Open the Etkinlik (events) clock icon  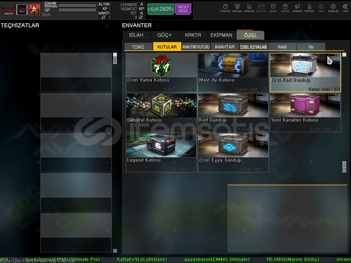tap(225, 8)
